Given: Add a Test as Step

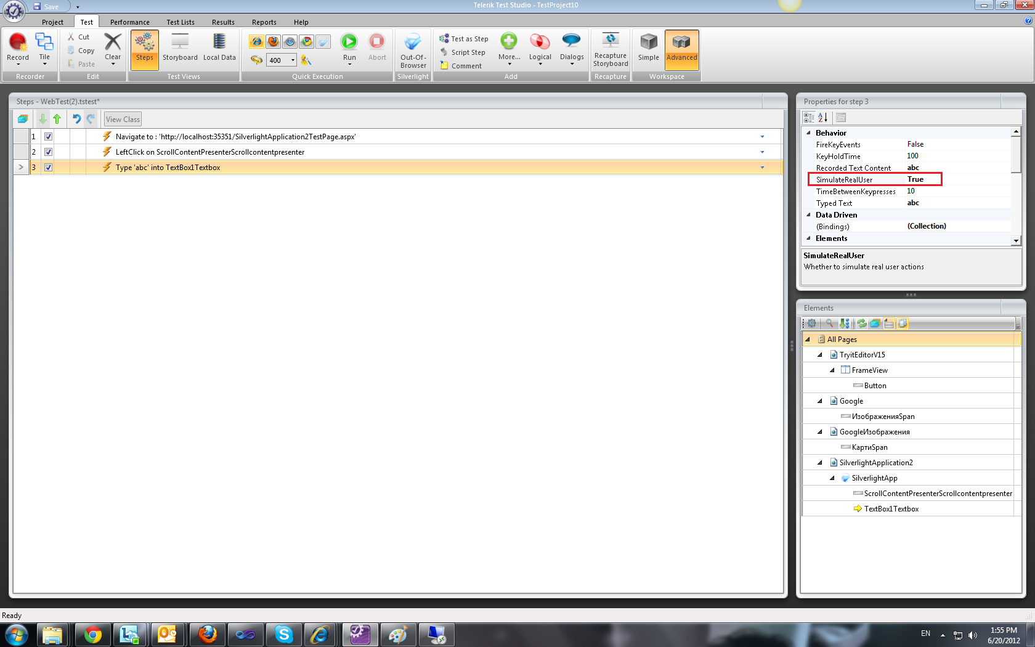Looking at the screenshot, I should (464, 39).
